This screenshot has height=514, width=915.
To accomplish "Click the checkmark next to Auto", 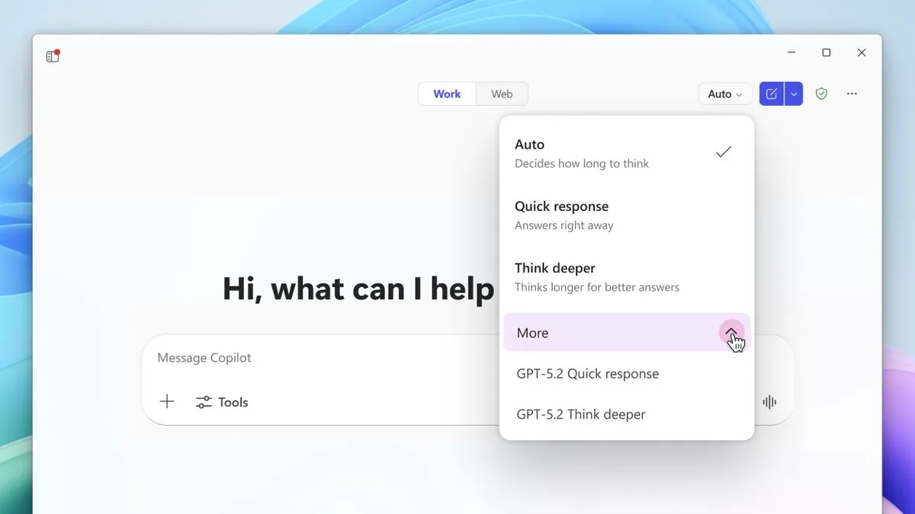I will coord(723,152).
